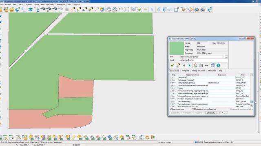Image resolution: width=261 pixels, height=146 pixels.
Task: Toggle 'Общая для всех объектов' checkbox
Action: (192, 109)
